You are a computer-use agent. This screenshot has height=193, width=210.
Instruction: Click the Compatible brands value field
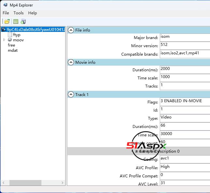pos(185,54)
